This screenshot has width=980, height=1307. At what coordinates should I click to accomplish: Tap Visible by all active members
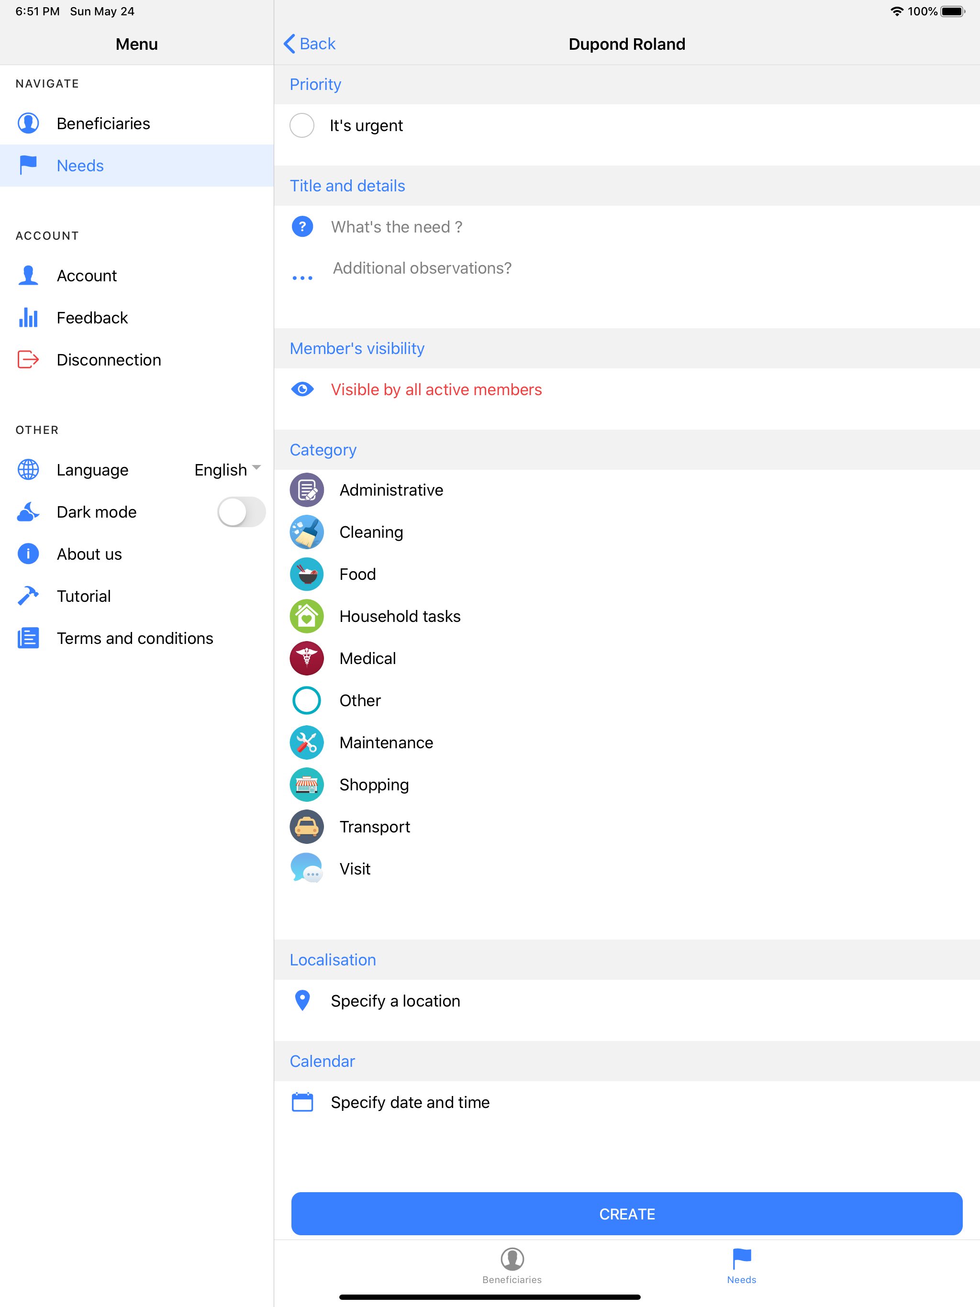(436, 389)
